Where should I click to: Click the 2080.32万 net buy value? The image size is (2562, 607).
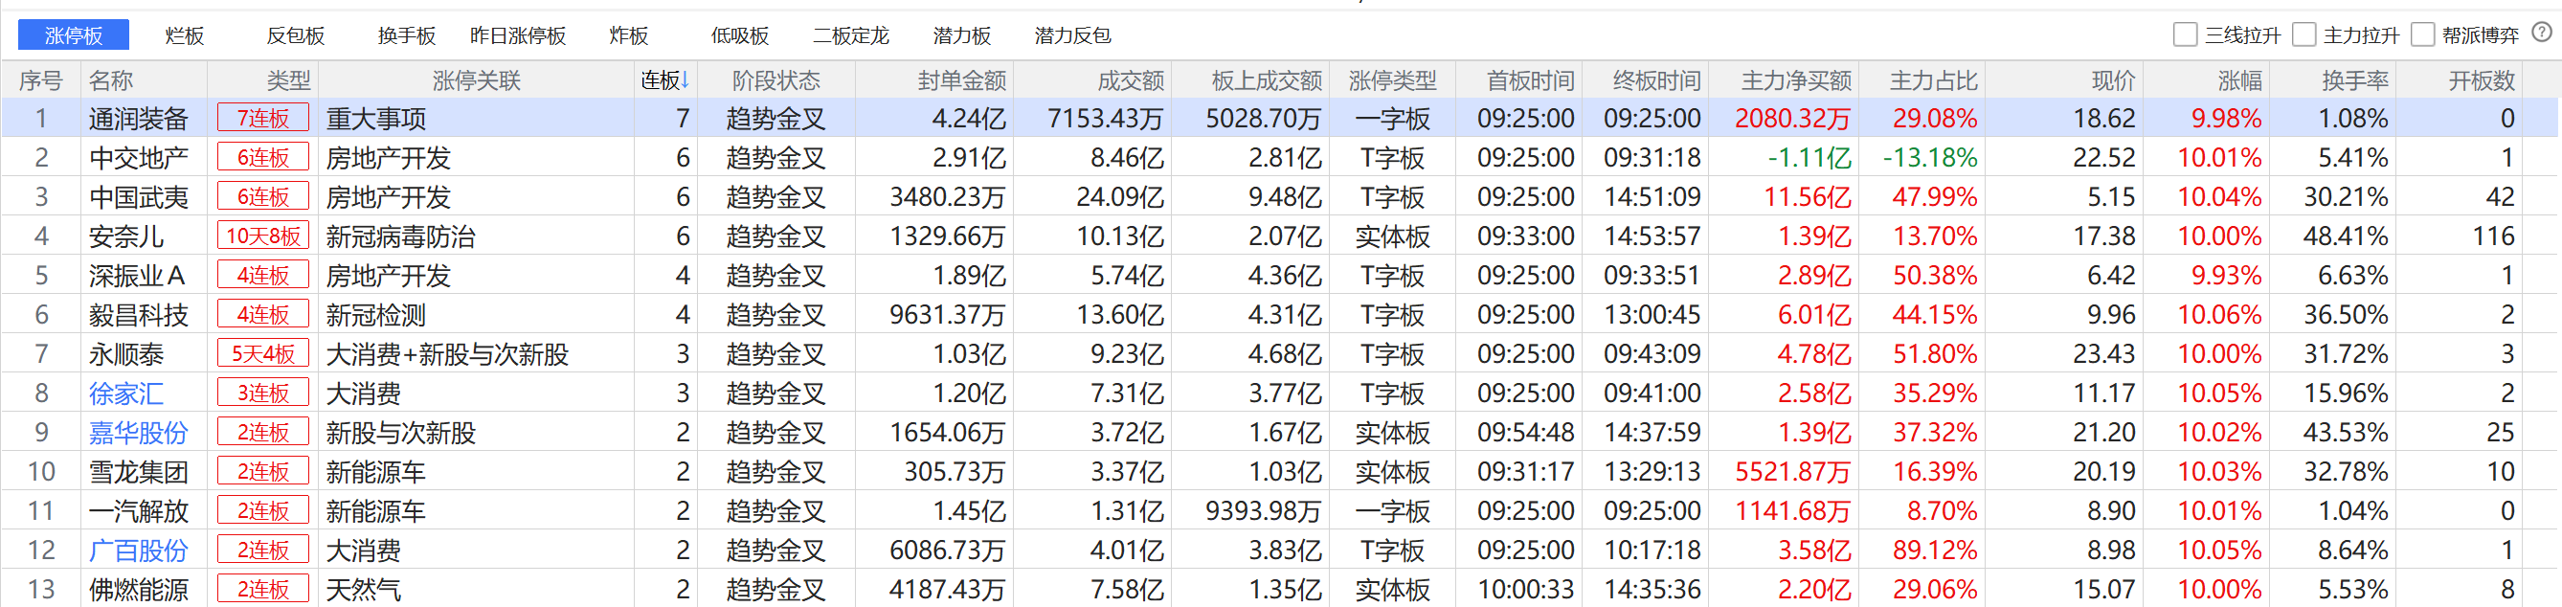coord(1793,120)
